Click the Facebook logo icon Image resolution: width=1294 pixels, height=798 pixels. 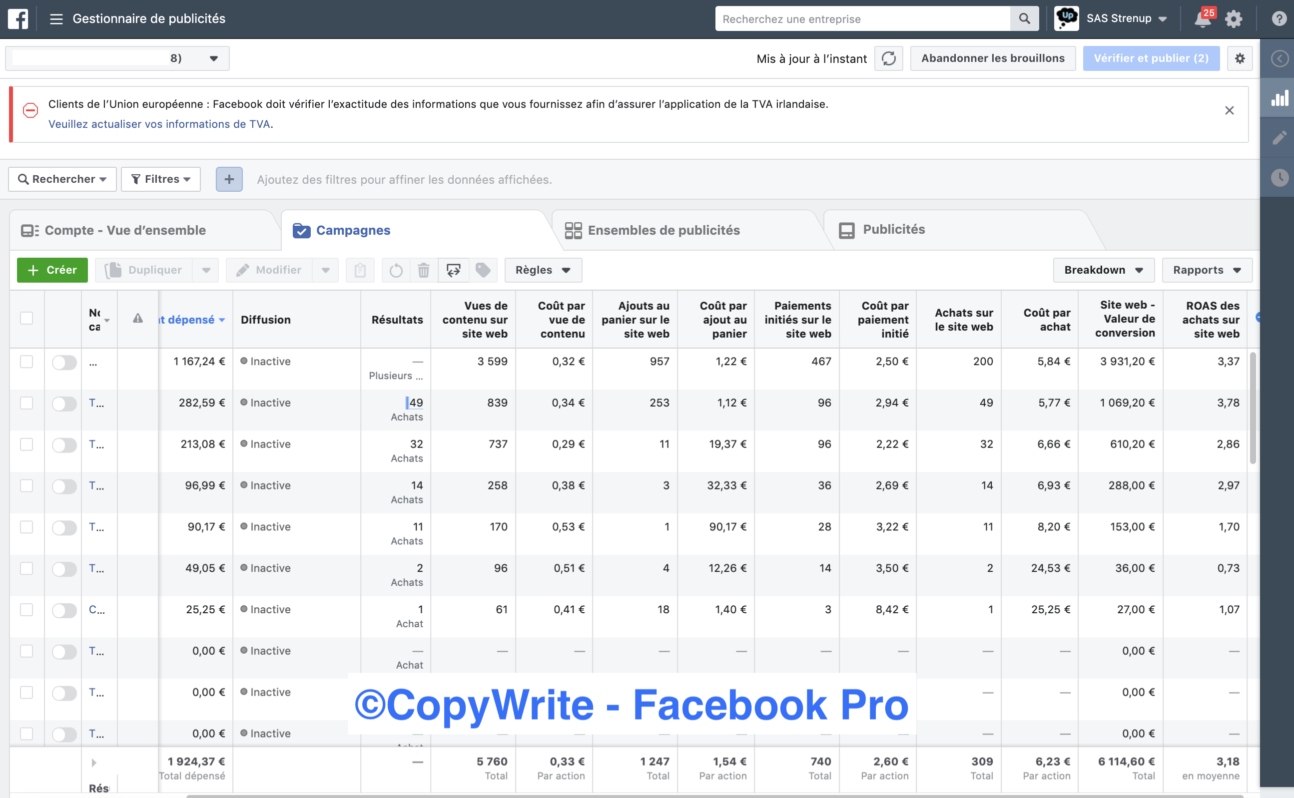click(x=18, y=19)
